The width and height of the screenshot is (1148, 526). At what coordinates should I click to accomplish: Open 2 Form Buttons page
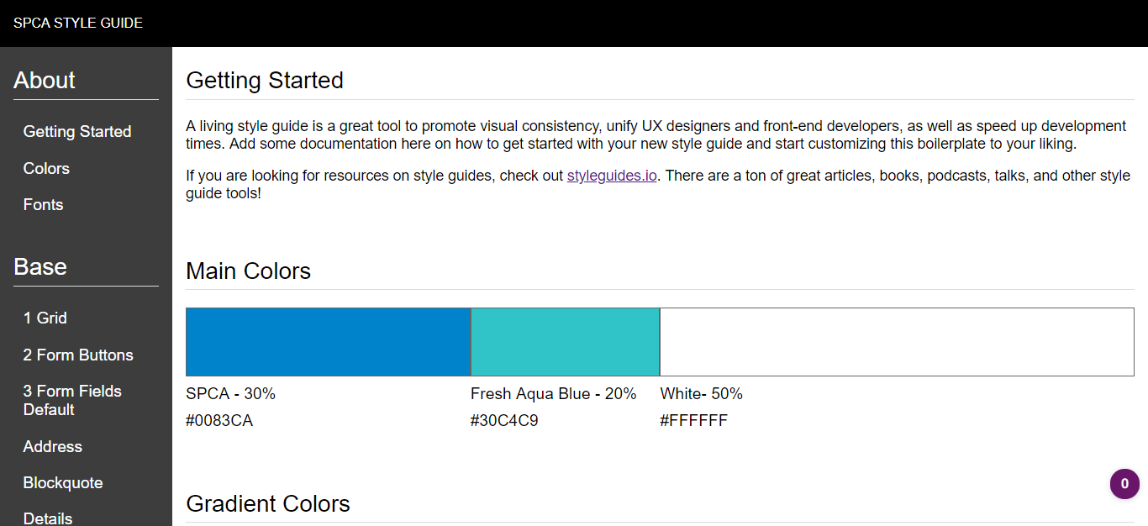click(x=78, y=355)
